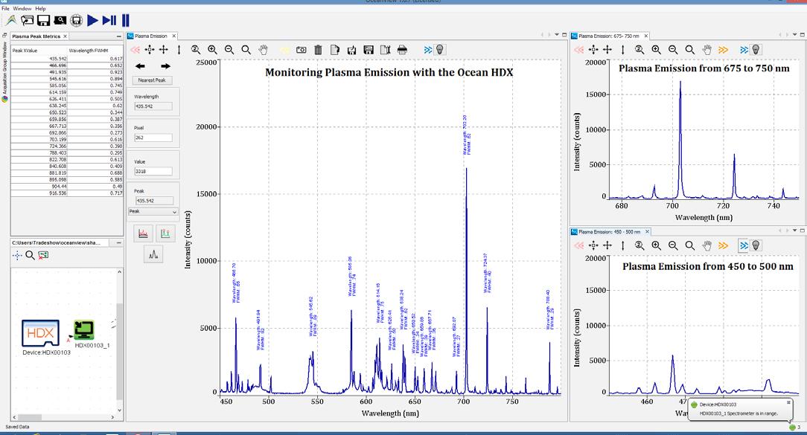The width and height of the screenshot is (807, 435).
Task: Toggle the pan hand in 675-750 nm toolbar
Action: [707, 50]
